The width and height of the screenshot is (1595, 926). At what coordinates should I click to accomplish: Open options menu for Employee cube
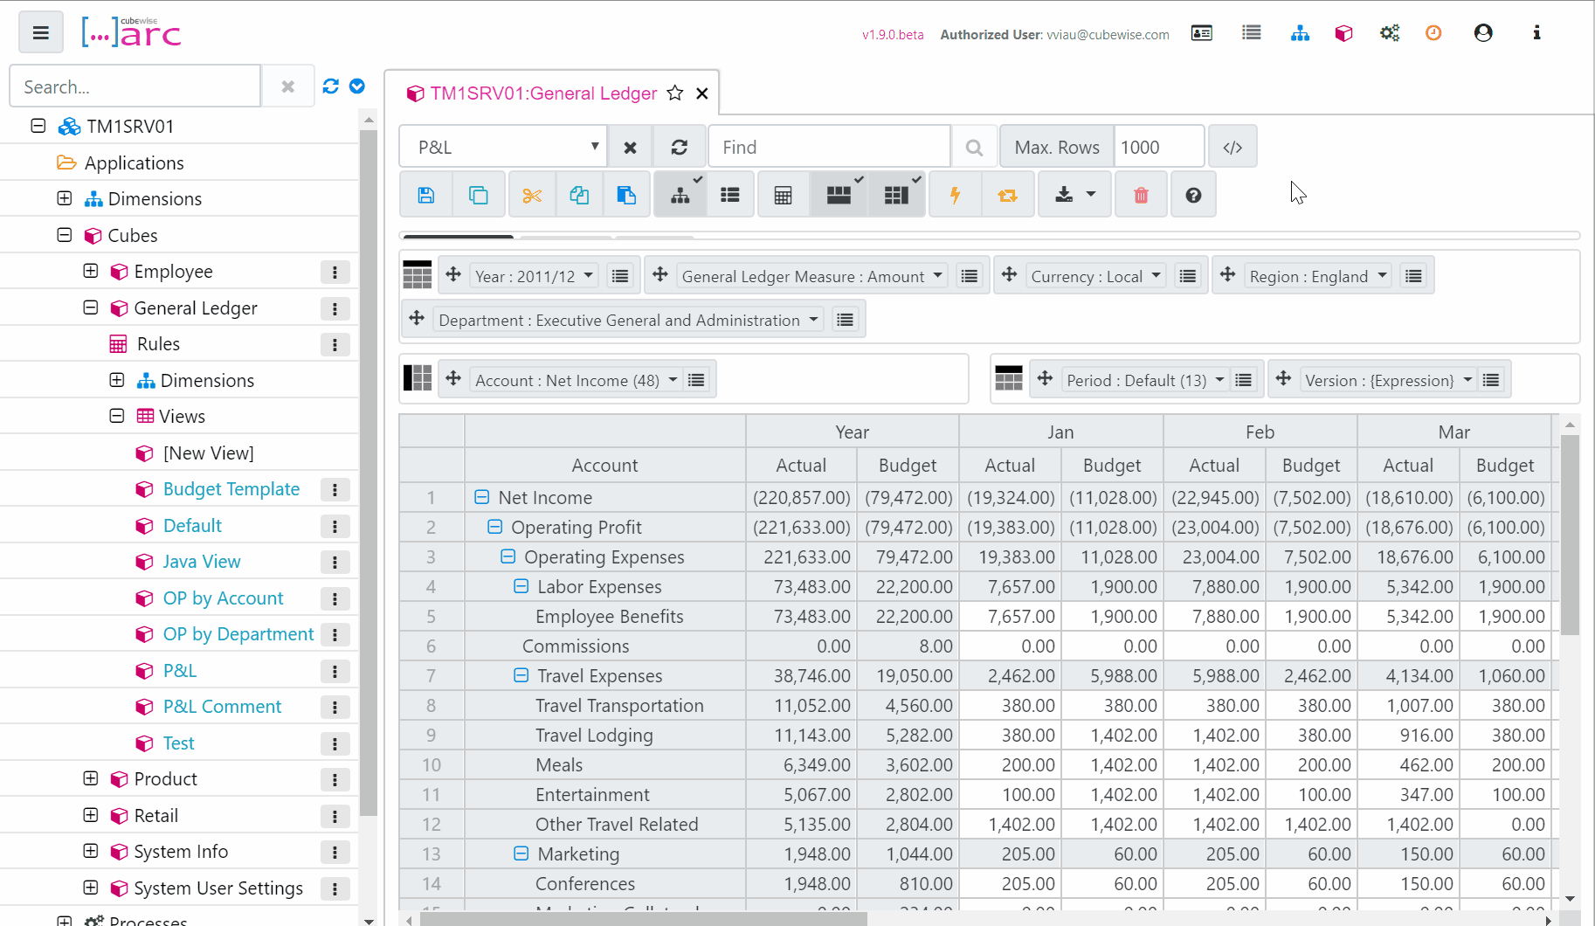click(335, 273)
